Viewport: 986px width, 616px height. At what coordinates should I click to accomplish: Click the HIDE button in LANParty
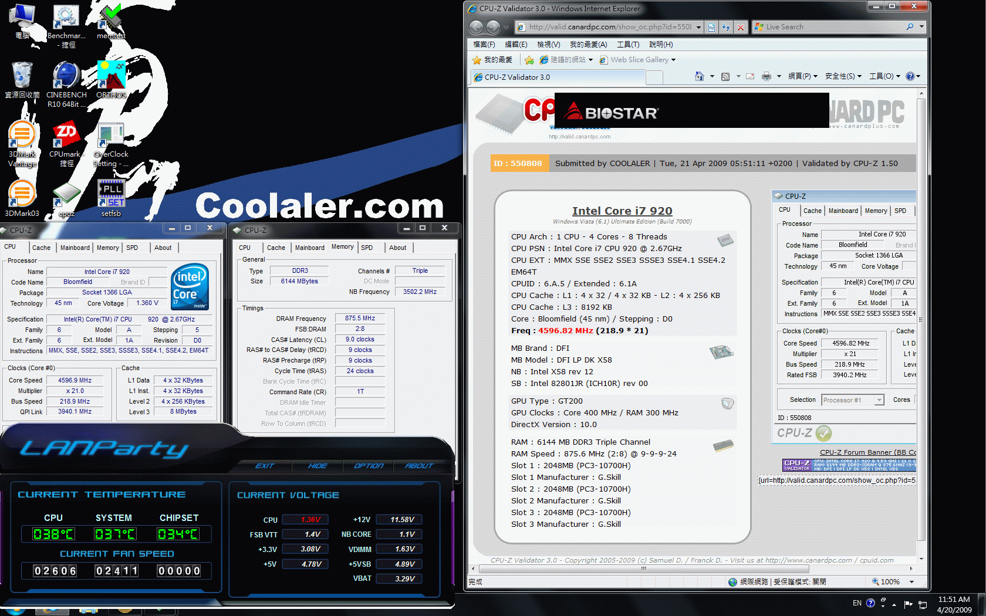pyautogui.click(x=318, y=466)
